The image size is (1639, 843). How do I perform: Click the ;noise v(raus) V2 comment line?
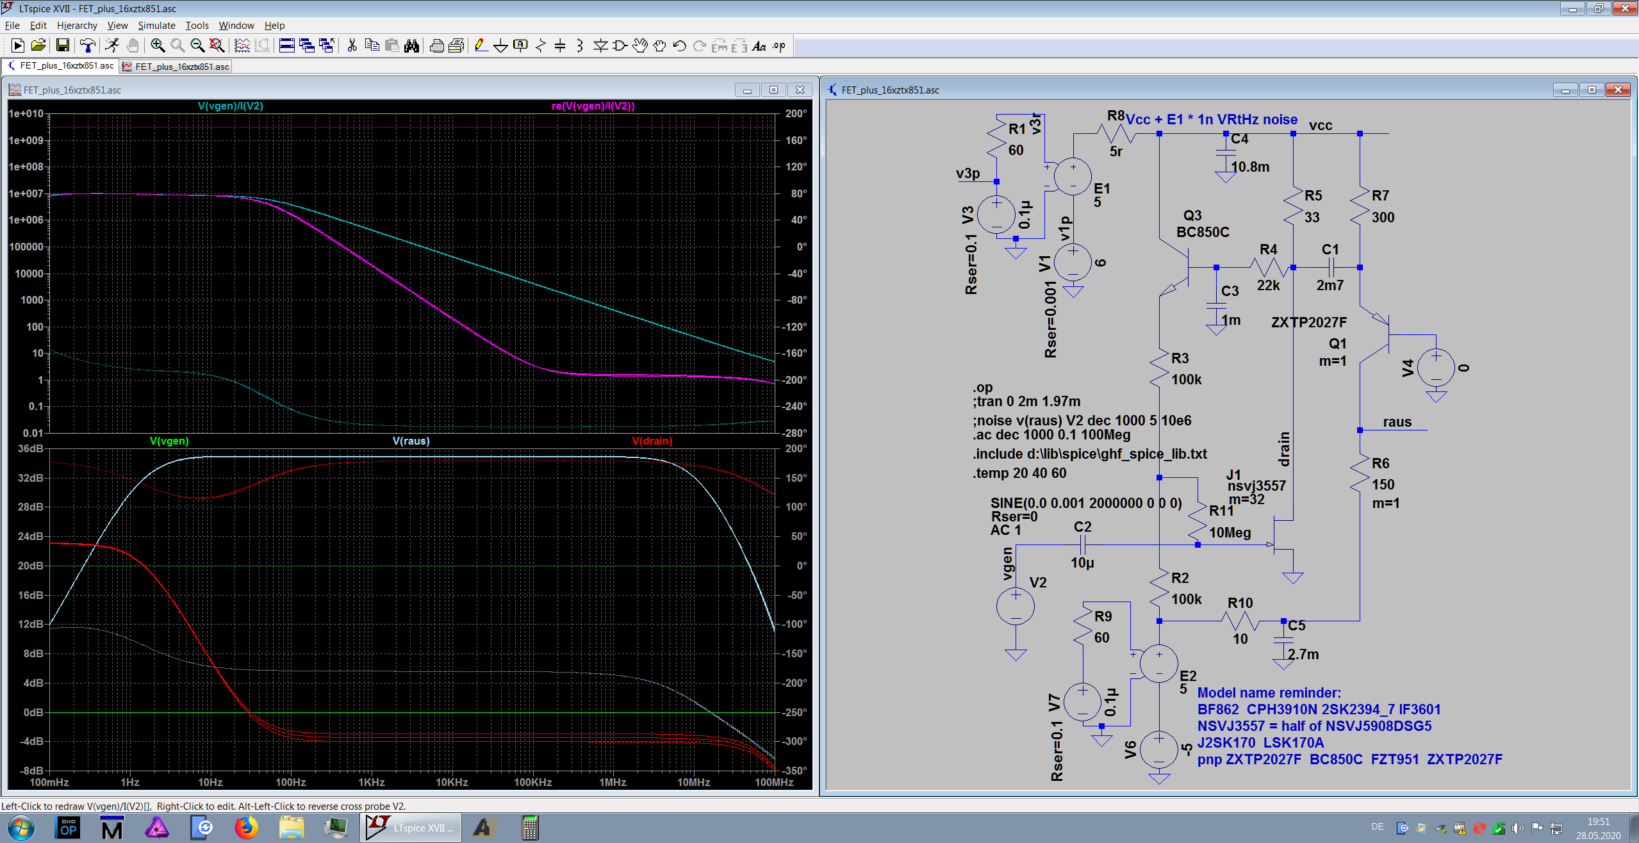pyautogui.click(x=1082, y=421)
